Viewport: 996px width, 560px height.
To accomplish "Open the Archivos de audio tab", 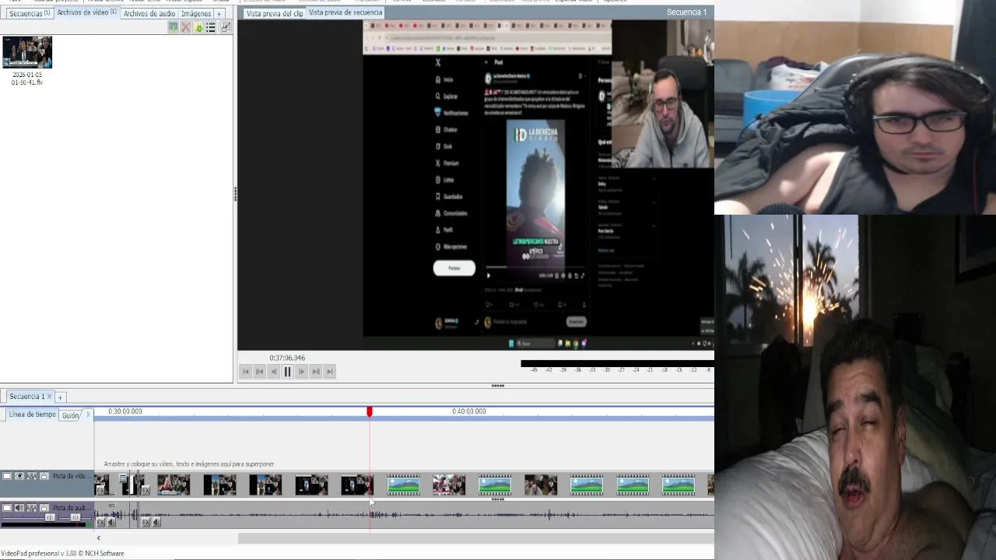I will (x=149, y=13).
